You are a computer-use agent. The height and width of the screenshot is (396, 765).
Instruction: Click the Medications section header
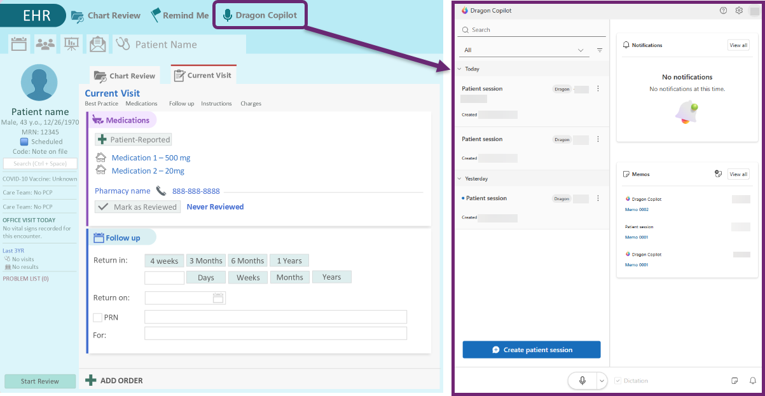[x=121, y=120]
